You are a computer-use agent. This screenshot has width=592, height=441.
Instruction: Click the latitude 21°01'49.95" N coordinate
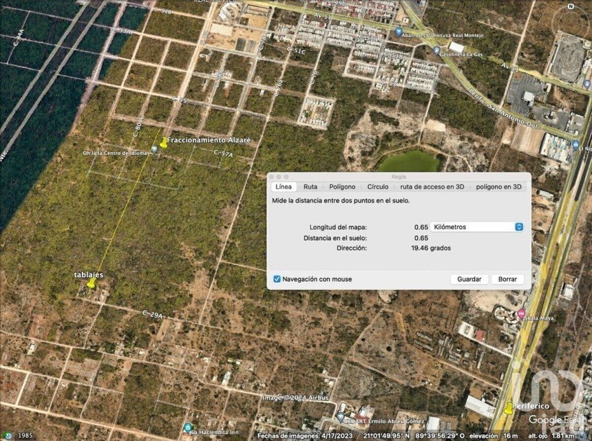pos(387,435)
